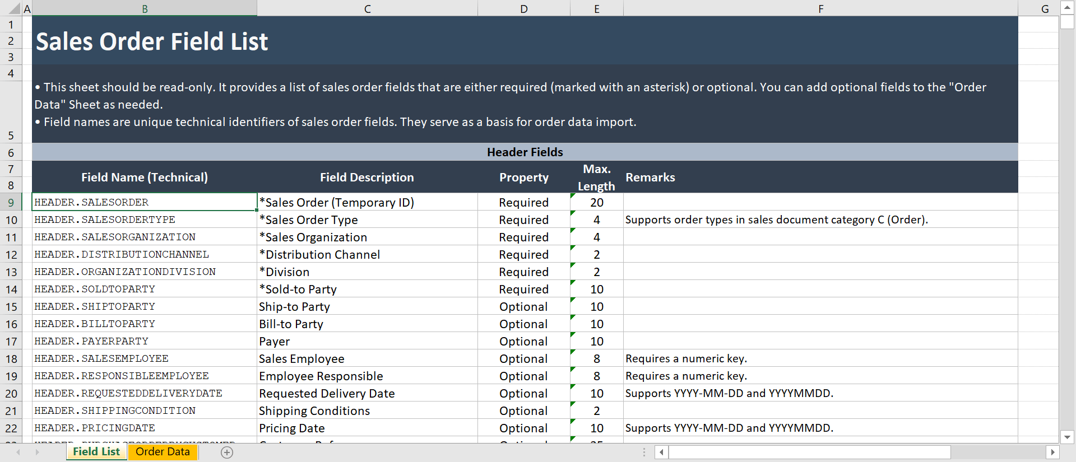Viewport: 1076px width, 462px height.
Task: Click the previous sheet navigation arrow
Action: pos(18,452)
